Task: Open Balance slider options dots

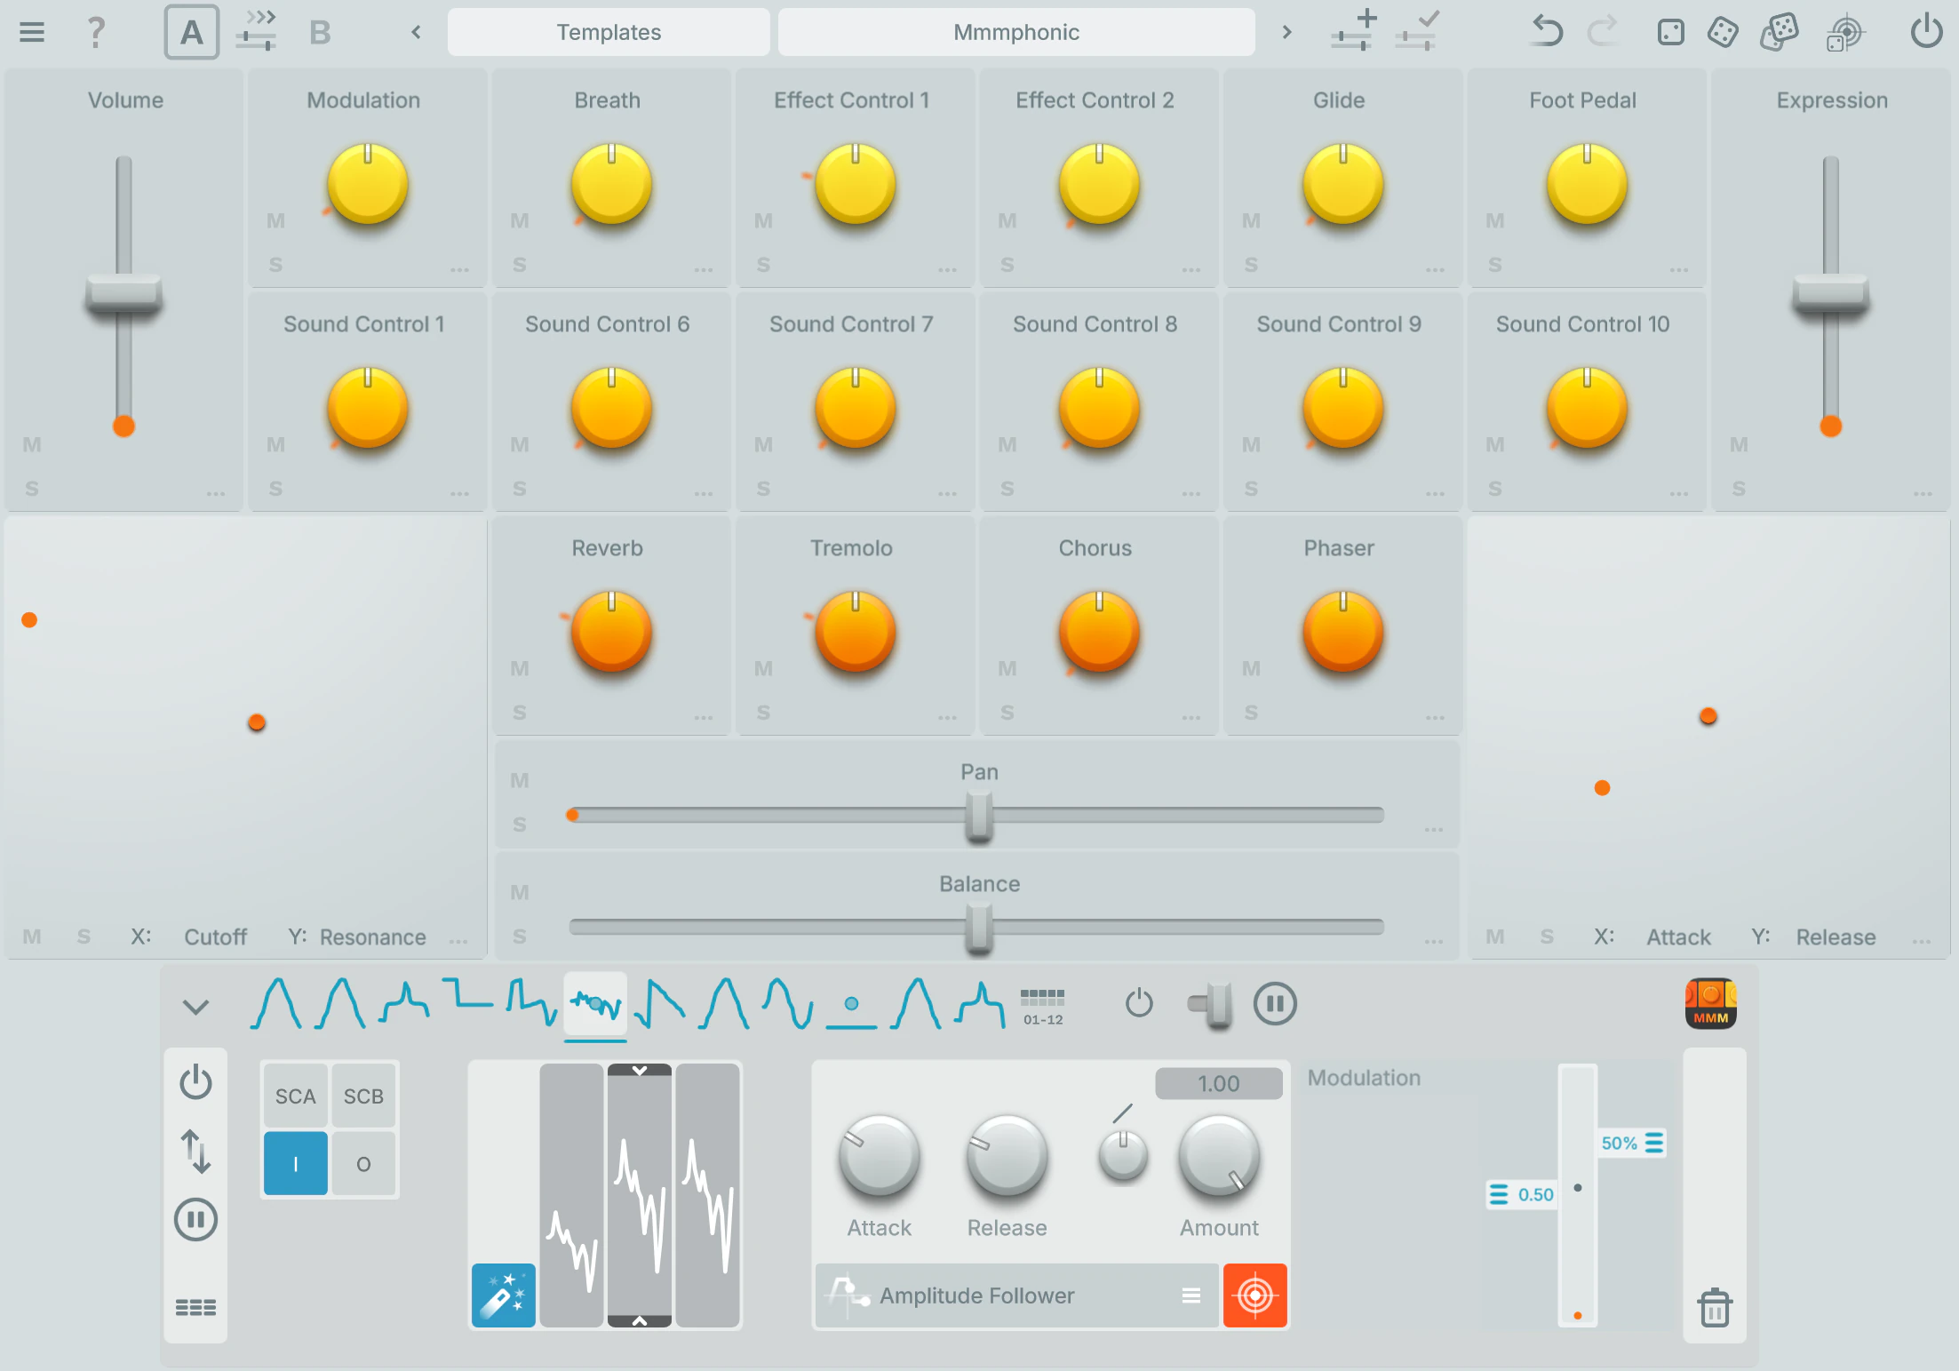Action: point(1434,941)
